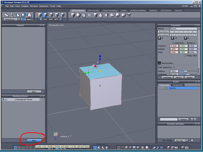The width and height of the screenshot is (203, 152).
Task: Pick the Scale/stretch manipulator tool
Action: coord(18,15)
